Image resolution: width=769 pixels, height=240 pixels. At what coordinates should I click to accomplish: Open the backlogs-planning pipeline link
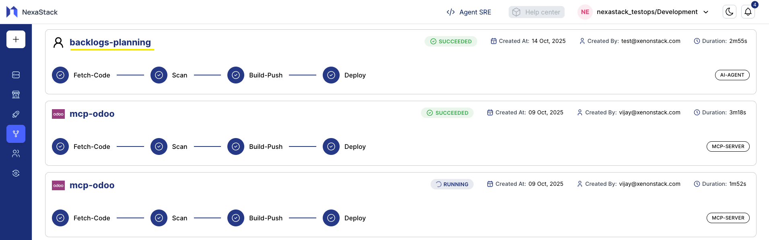point(110,42)
